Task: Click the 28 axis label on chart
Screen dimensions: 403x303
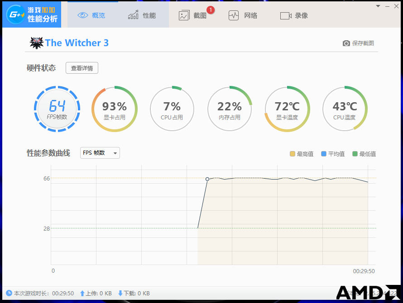Action: pos(47,228)
